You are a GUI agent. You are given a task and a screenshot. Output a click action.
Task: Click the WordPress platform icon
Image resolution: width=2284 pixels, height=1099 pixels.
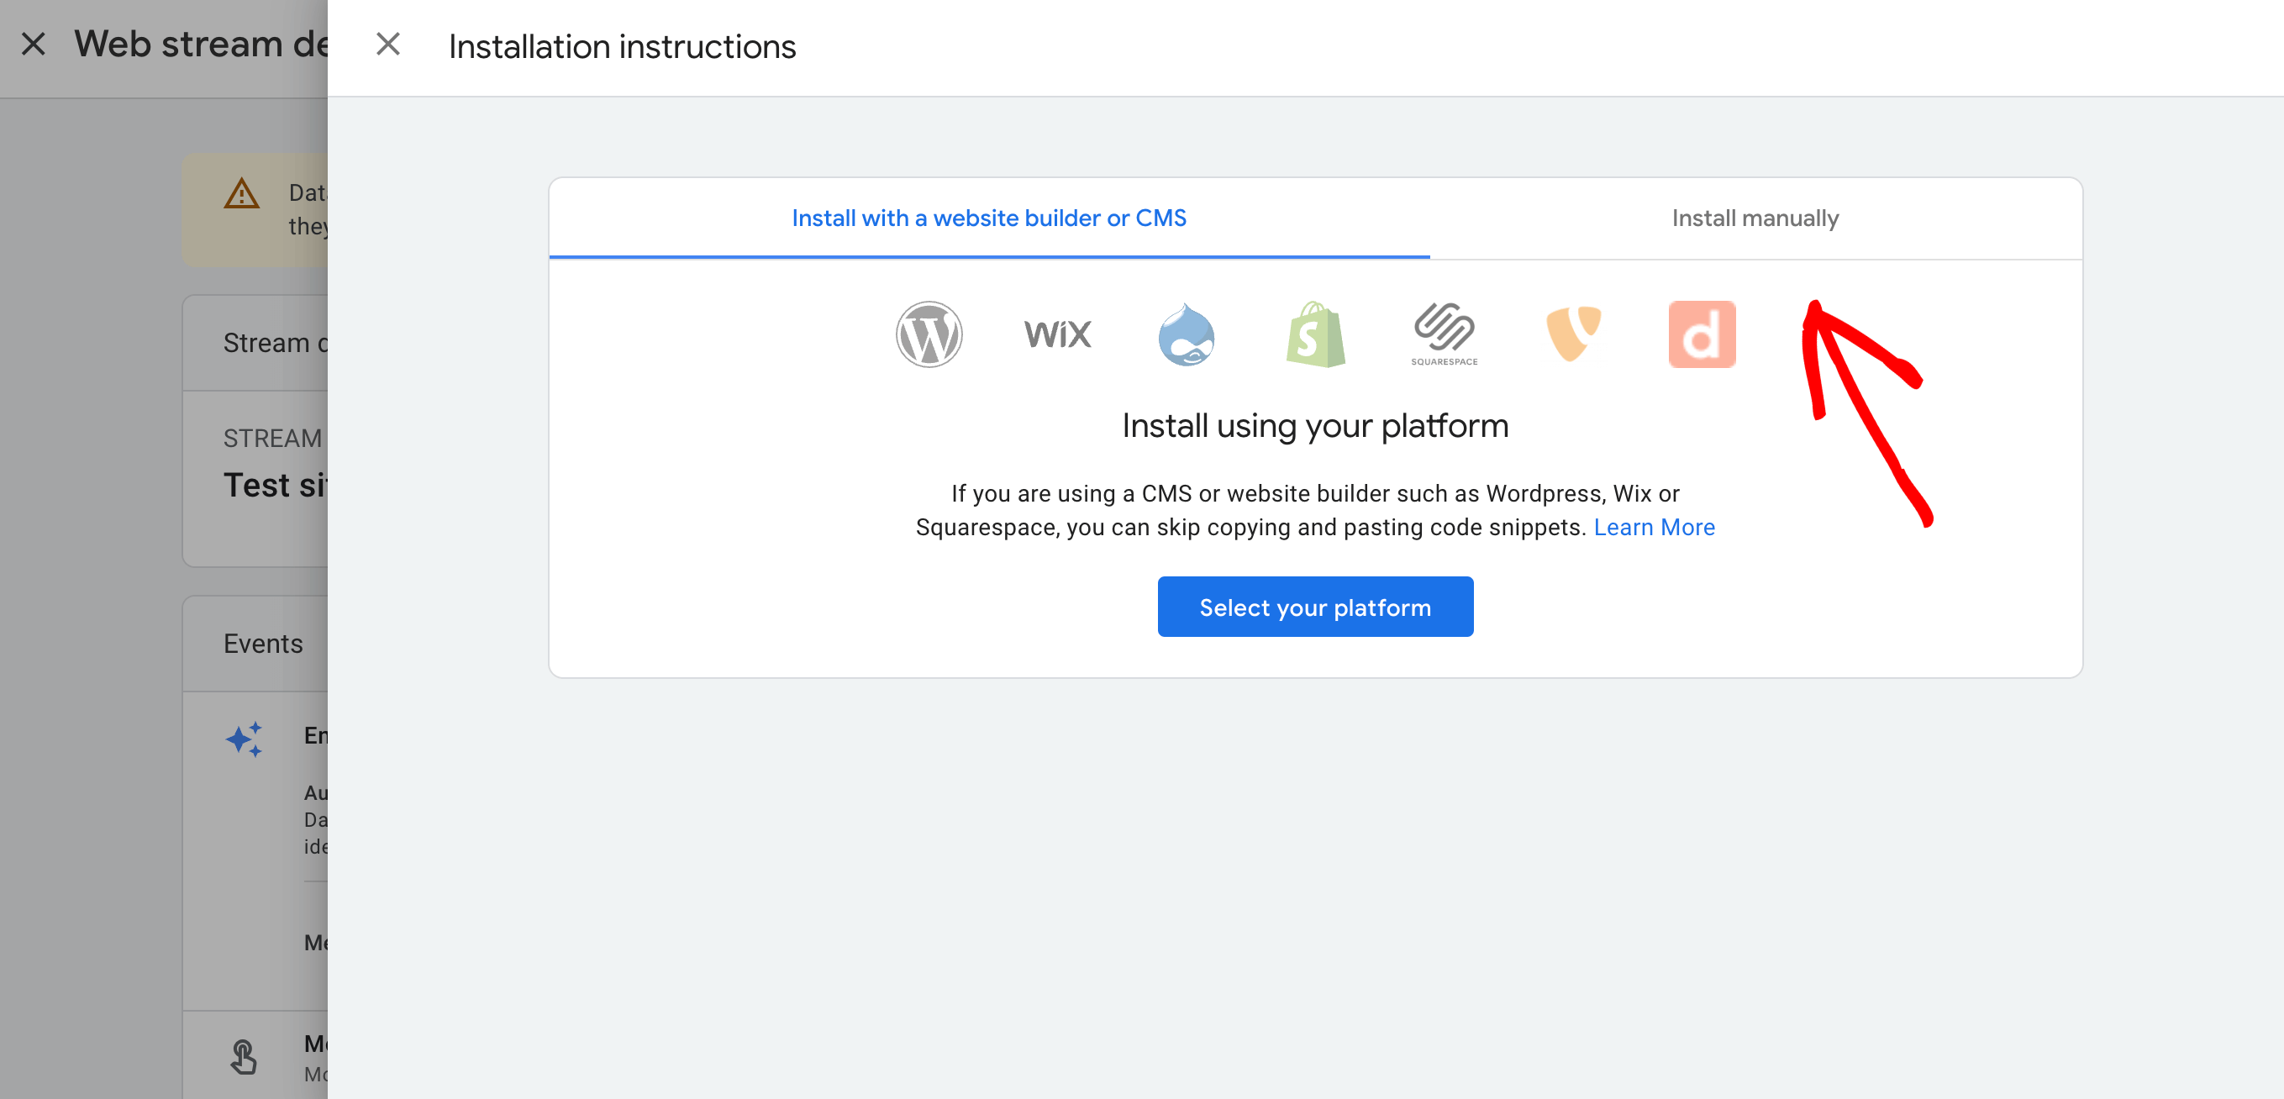[x=928, y=334]
